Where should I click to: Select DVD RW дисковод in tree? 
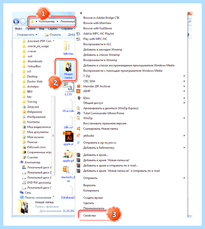pos(39,183)
